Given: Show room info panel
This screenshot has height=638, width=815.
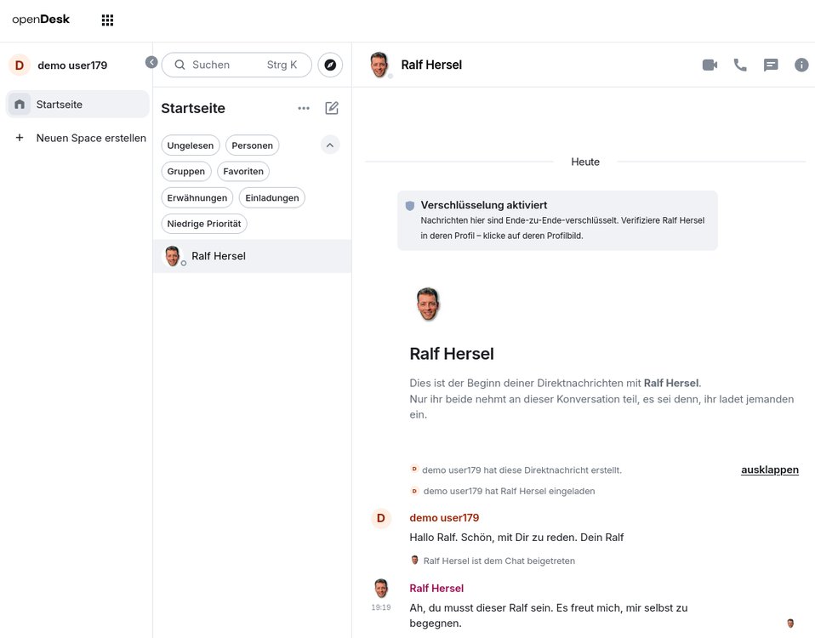Looking at the screenshot, I should point(801,65).
